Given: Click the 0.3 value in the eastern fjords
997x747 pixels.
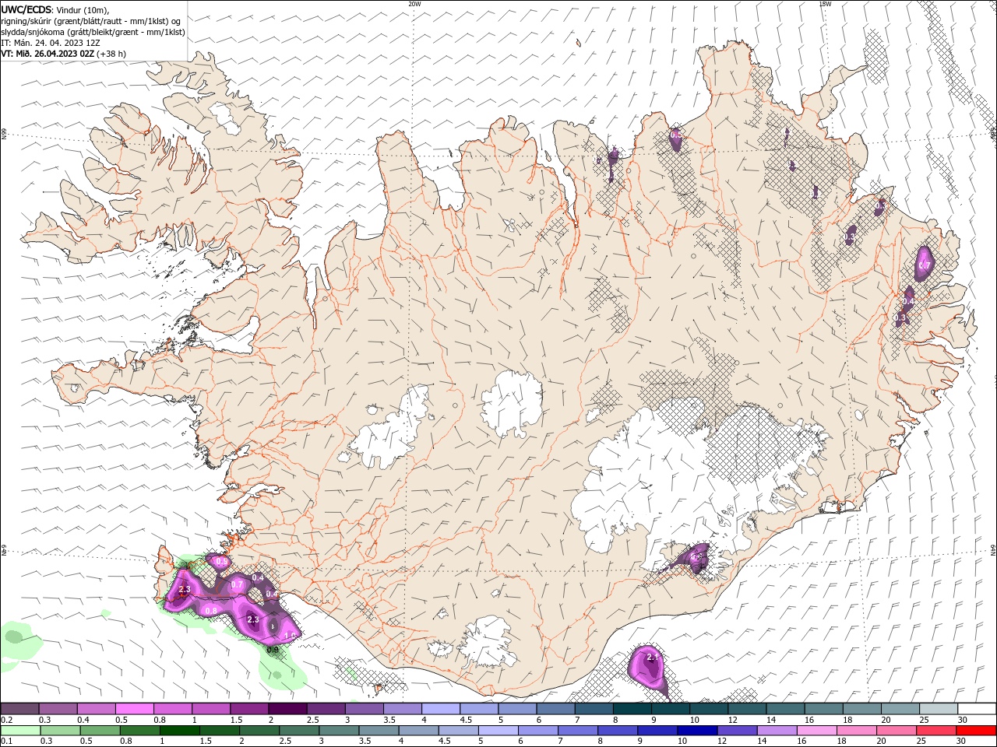Looking at the screenshot, I should pyautogui.click(x=900, y=317).
